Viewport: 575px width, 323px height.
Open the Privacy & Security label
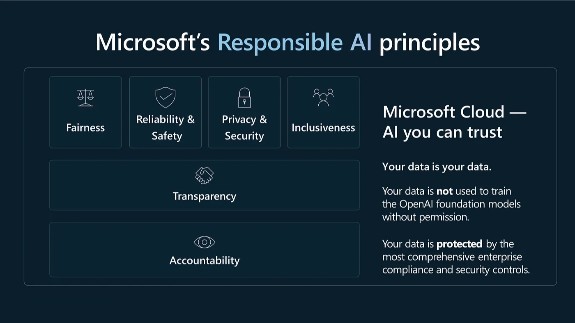point(244,127)
